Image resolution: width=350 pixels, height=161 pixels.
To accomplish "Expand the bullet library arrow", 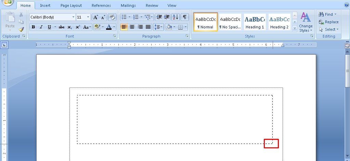I will point(130,17).
